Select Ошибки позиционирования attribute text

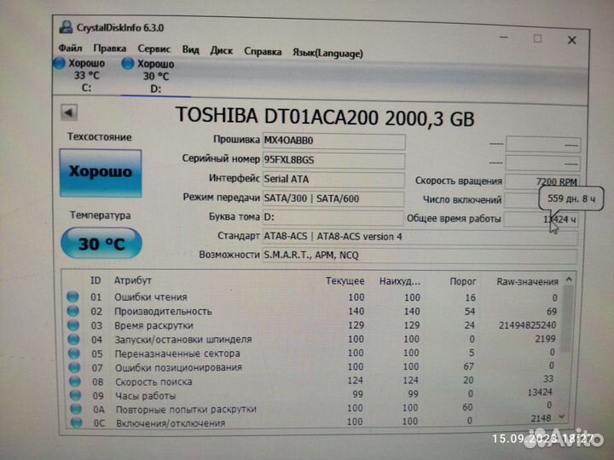tap(178, 368)
